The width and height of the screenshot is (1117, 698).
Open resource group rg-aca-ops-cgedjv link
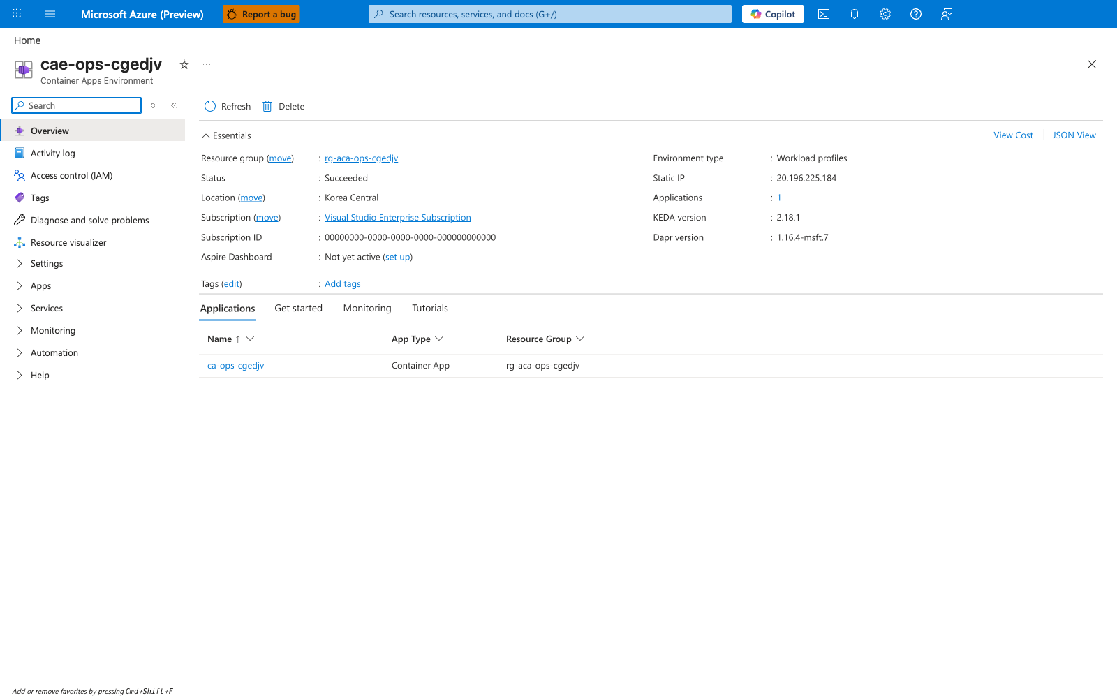pos(361,158)
